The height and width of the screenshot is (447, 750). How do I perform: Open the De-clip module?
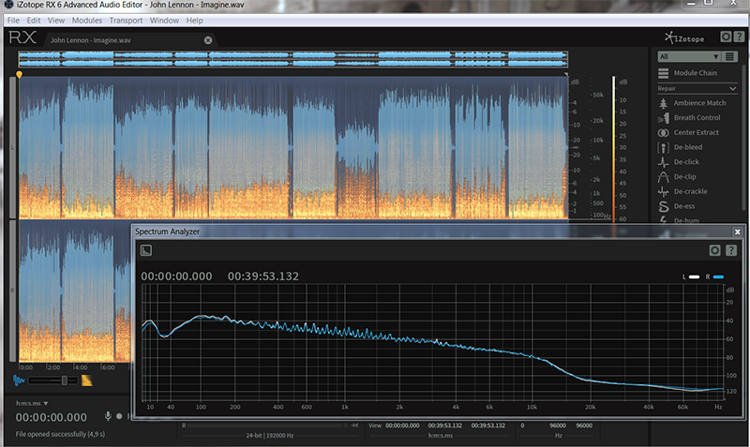pyautogui.click(x=685, y=176)
